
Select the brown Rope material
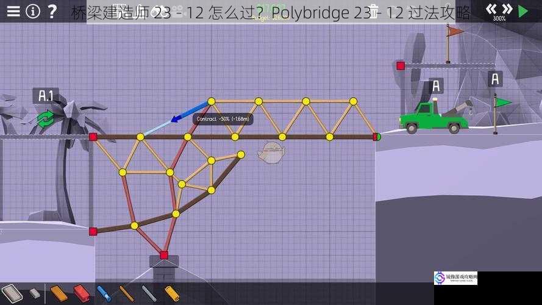click(x=127, y=293)
